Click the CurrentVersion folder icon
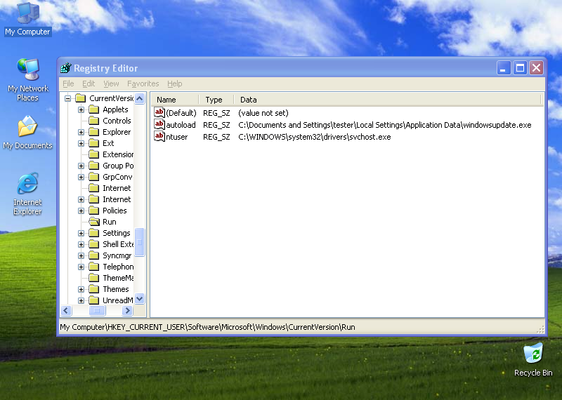 point(81,98)
